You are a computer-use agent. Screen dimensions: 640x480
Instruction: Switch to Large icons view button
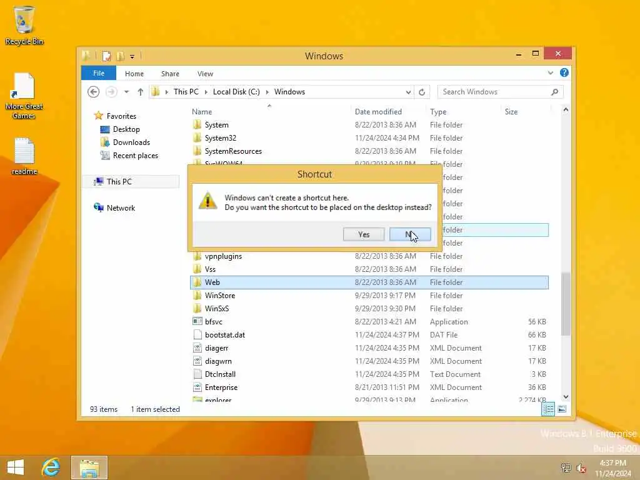coord(562,409)
